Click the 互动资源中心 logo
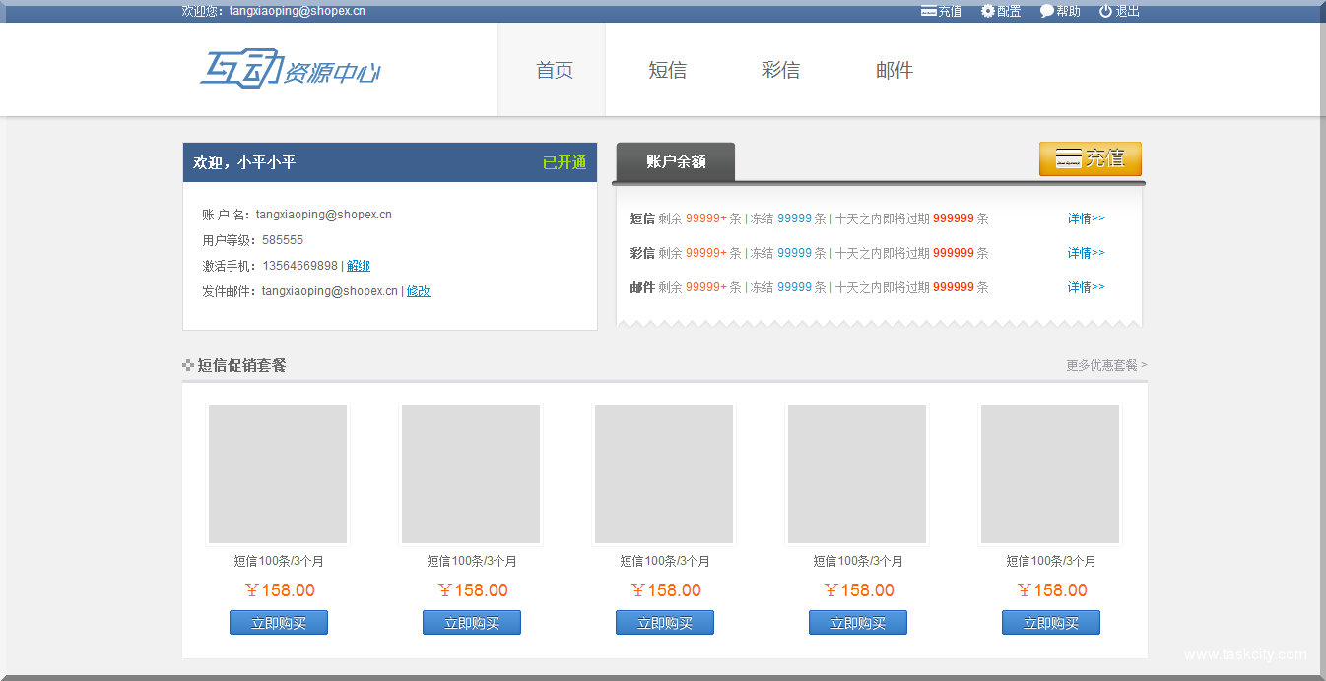Viewport: 1326px width, 681px height. point(291,69)
